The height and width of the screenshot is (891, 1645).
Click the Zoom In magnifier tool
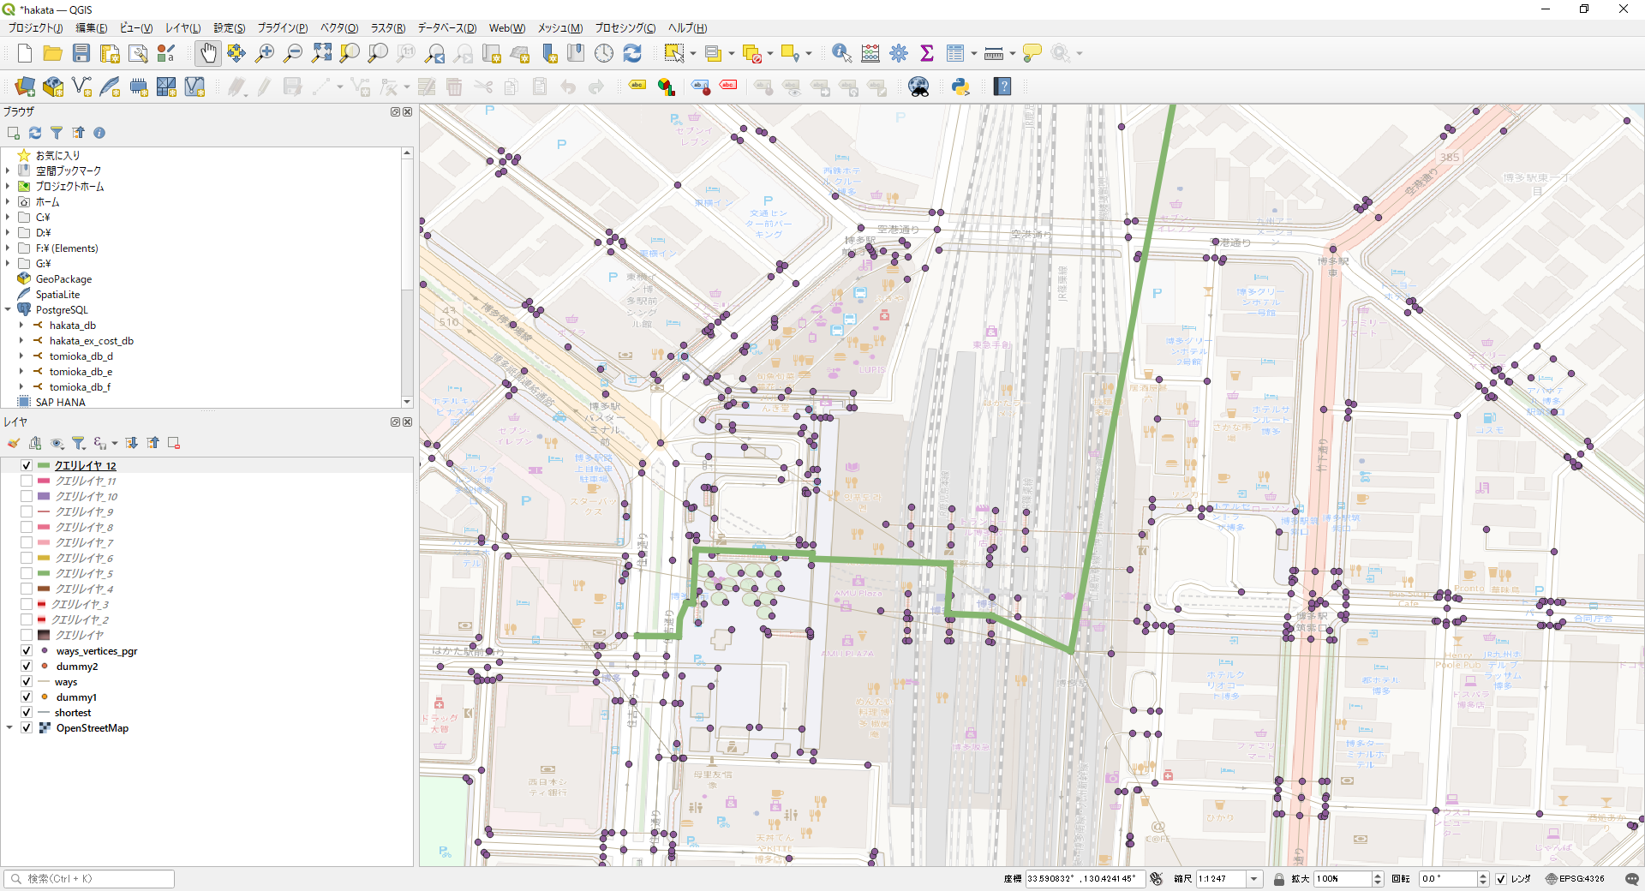click(x=265, y=53)
